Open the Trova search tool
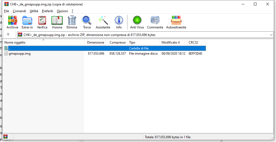 (x=87, y=22)
